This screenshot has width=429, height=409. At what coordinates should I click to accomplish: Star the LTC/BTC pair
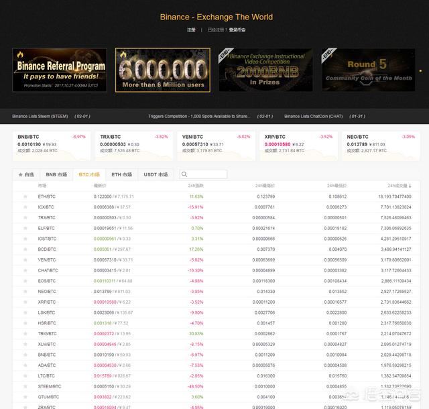tap(25, 375)
